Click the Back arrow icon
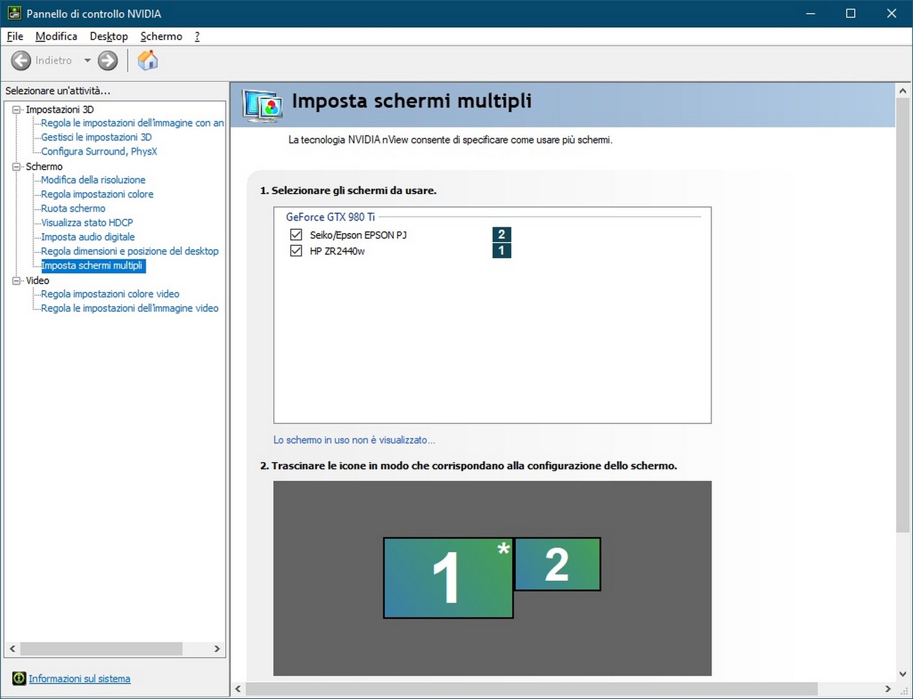The height and width of the screenshot is (699, 913). pos(21,60)
